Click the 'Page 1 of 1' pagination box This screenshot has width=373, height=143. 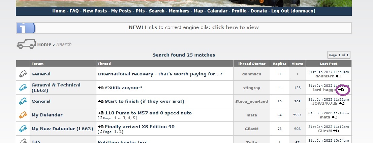(339, 55)
